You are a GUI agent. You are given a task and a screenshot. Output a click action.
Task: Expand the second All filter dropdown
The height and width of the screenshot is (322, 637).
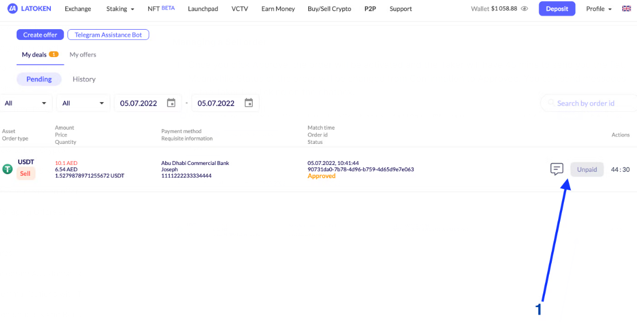[x=83, y=103]
